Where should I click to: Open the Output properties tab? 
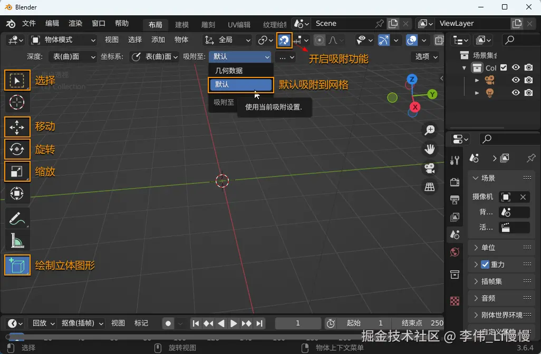tap(455, 200)
